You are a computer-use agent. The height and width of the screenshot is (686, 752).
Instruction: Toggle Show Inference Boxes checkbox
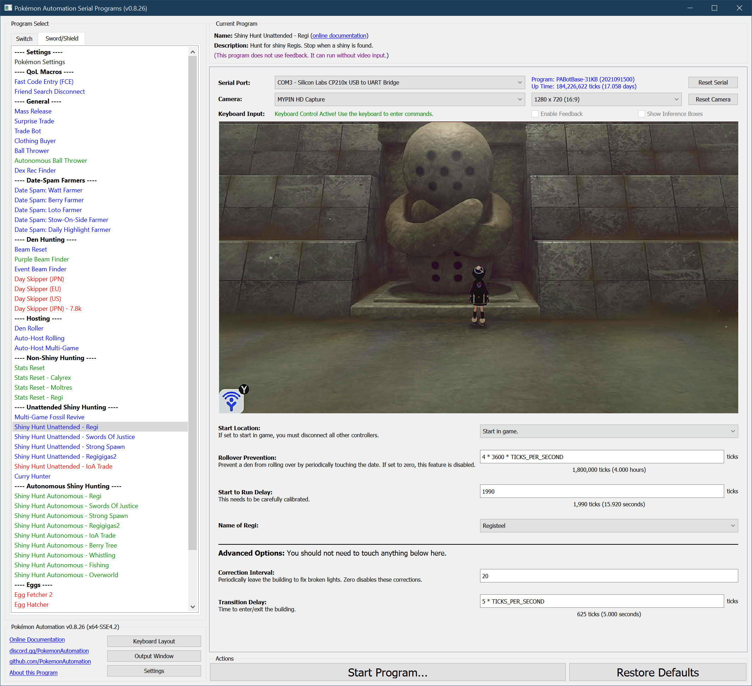click(641, 114)
